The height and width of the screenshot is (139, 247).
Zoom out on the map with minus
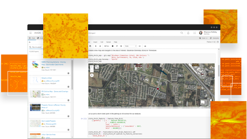pos(92,71)
